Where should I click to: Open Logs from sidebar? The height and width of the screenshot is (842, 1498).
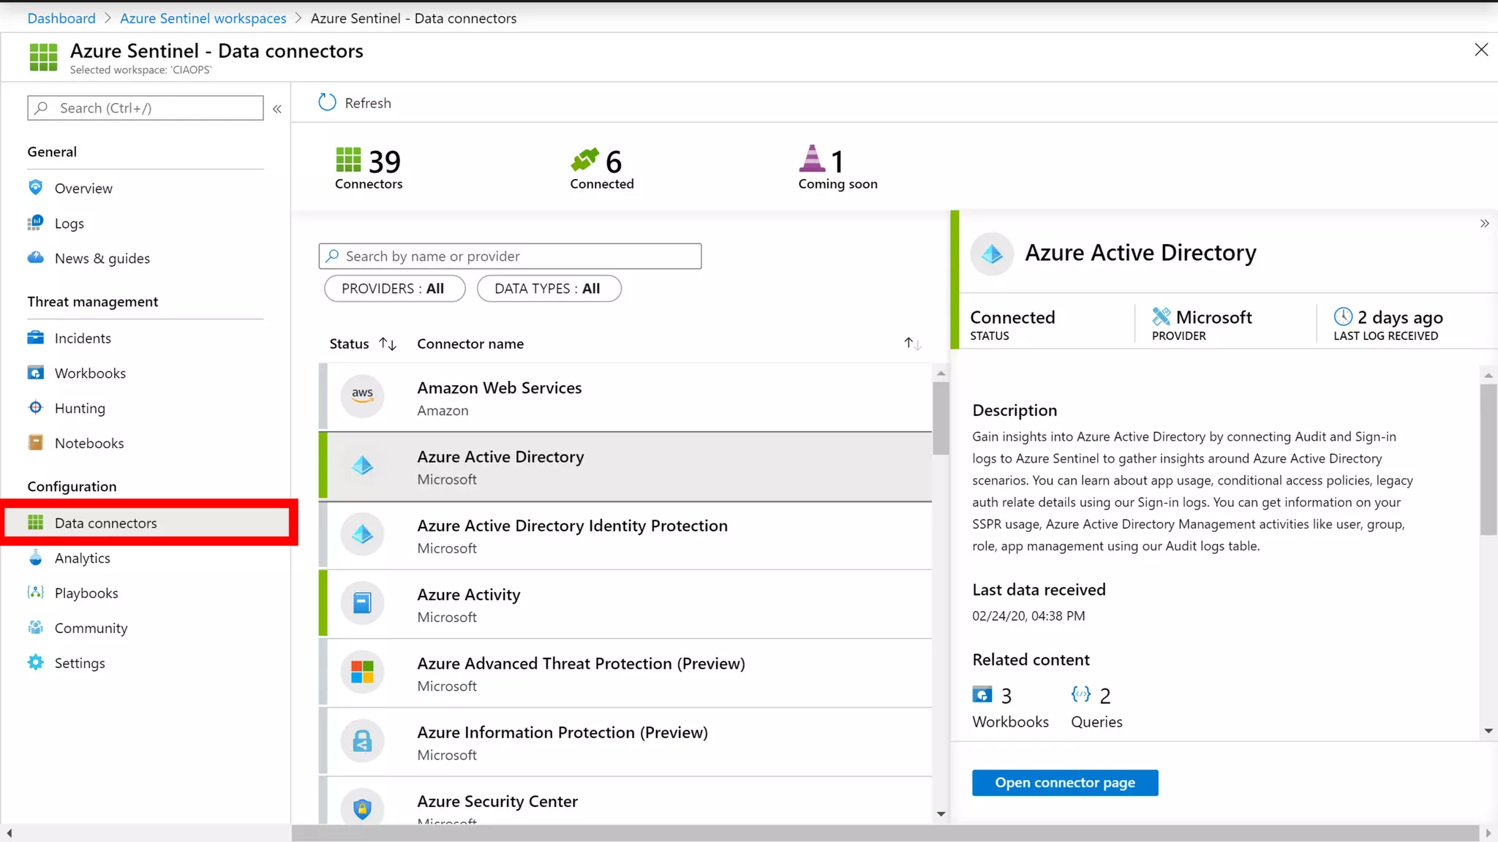pyautogui.click(x=69, y=224)
